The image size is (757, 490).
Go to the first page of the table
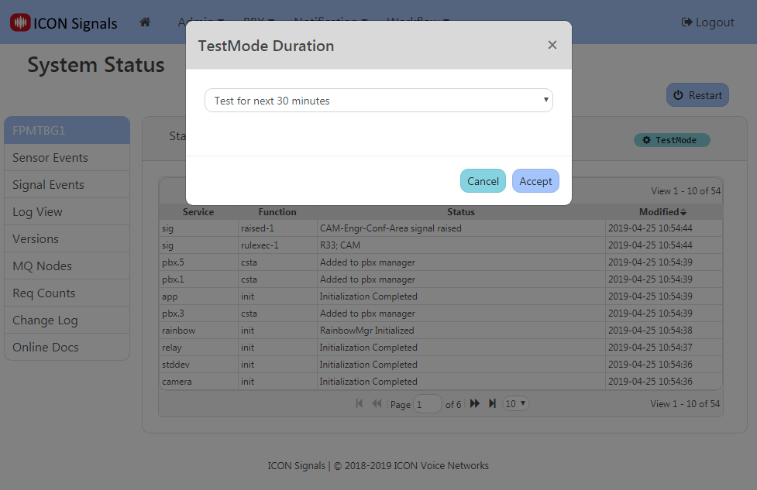click(x=359, y=403)
